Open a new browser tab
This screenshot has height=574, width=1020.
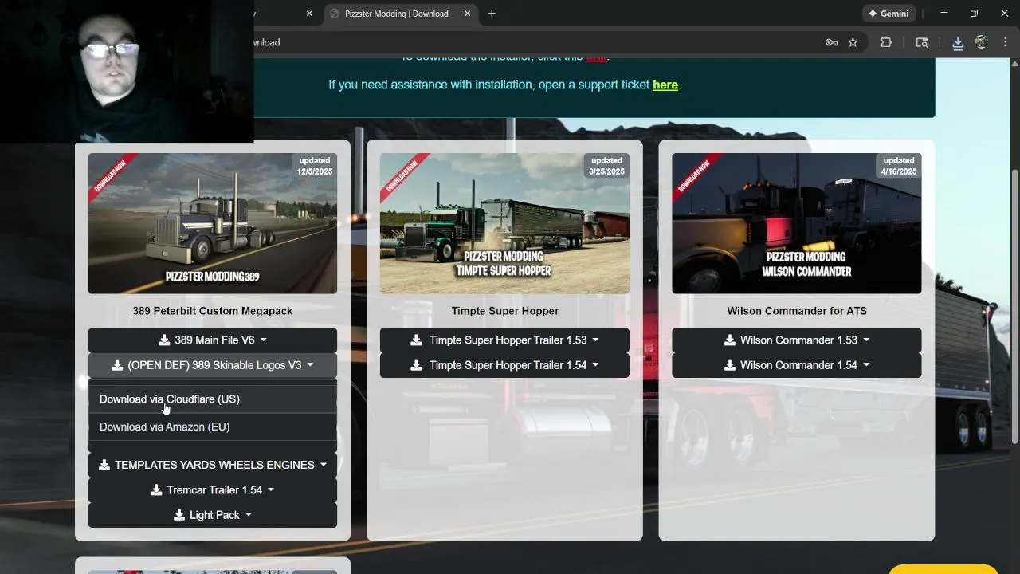[492, 14]
